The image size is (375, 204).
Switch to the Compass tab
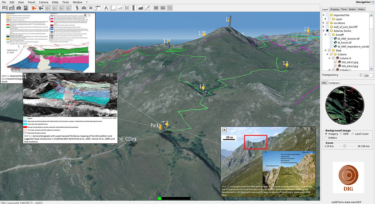click(x=334, y=83)
